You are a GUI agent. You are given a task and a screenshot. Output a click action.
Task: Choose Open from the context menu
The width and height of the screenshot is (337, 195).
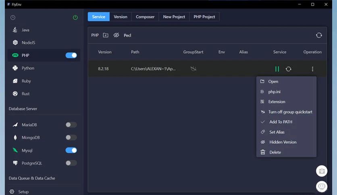click(286, 81)
